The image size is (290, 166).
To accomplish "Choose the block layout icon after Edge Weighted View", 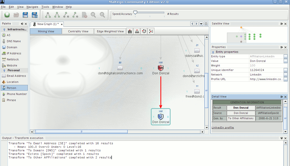I will pos(130,31).
